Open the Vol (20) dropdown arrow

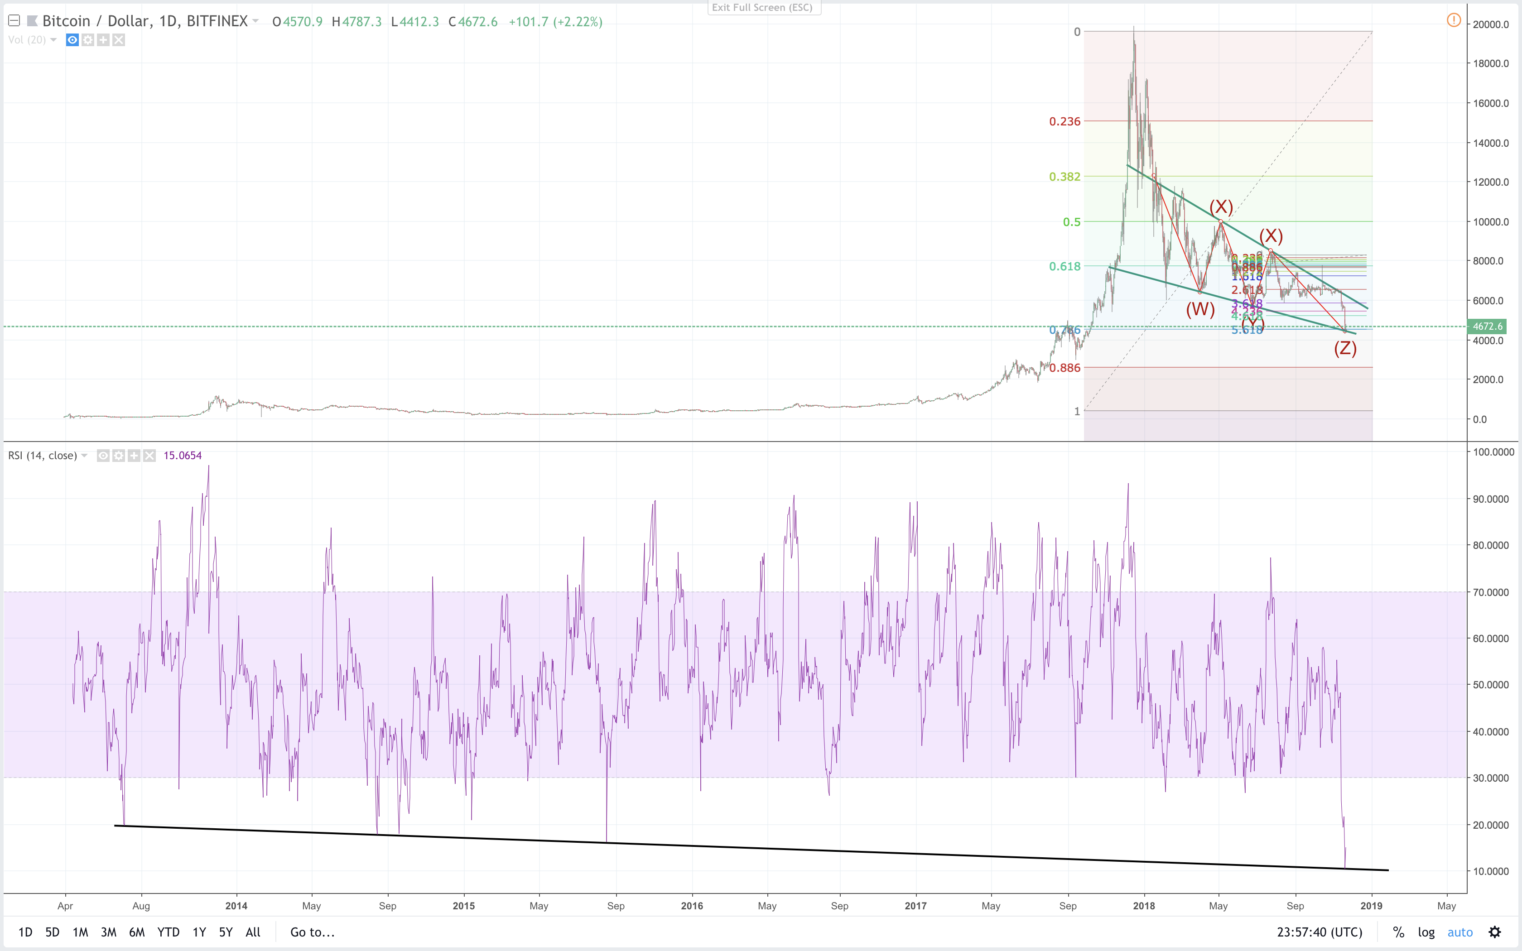tap(53, 40)
